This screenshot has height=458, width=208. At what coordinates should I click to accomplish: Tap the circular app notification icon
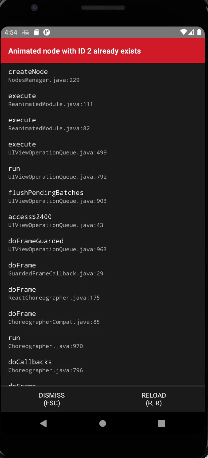tap(47, 32)
